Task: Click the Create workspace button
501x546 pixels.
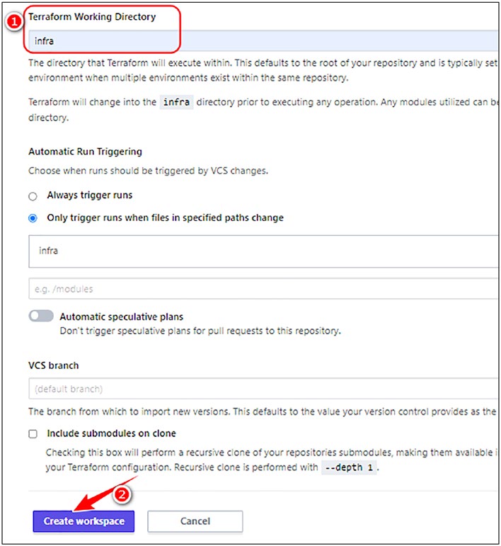Action: pos(83,521)
